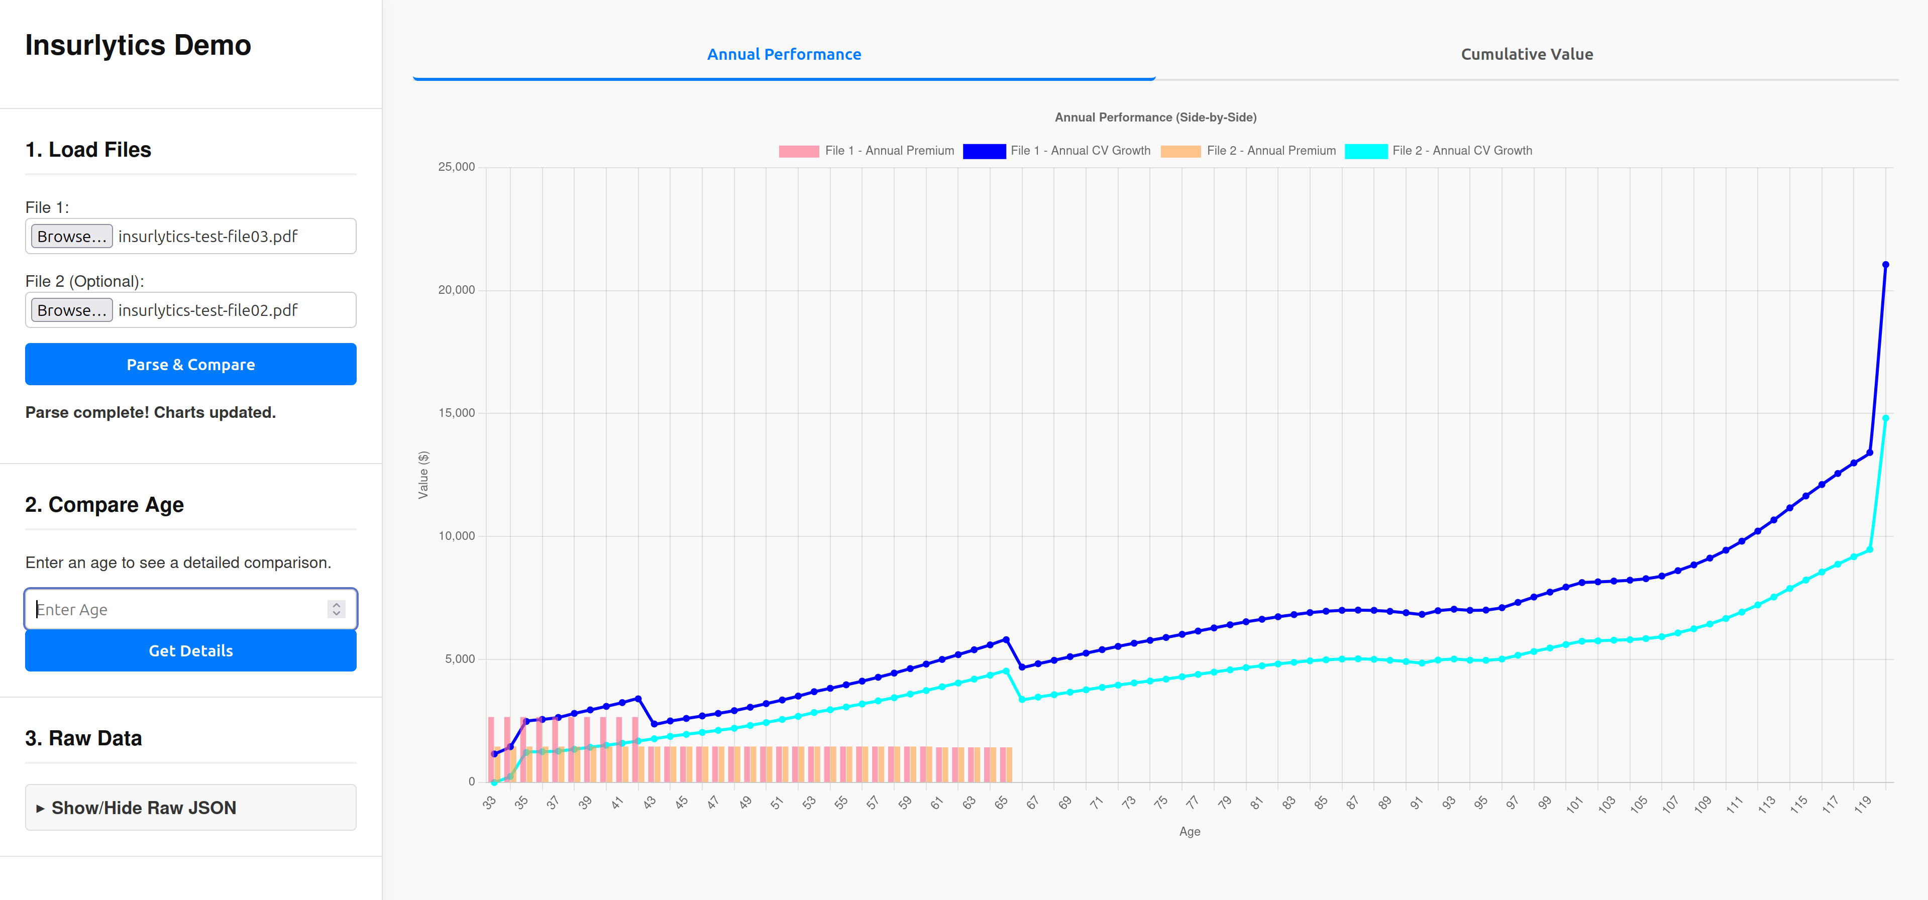Open file picker for File 1
Image resolution: width=1928 pixels, height=900 pixels.
click(x=71, y=236)
